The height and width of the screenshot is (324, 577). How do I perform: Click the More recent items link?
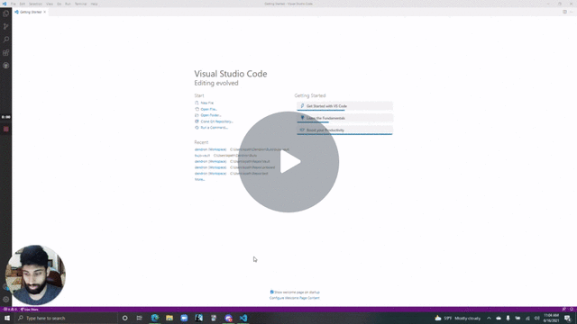(199, 179)
